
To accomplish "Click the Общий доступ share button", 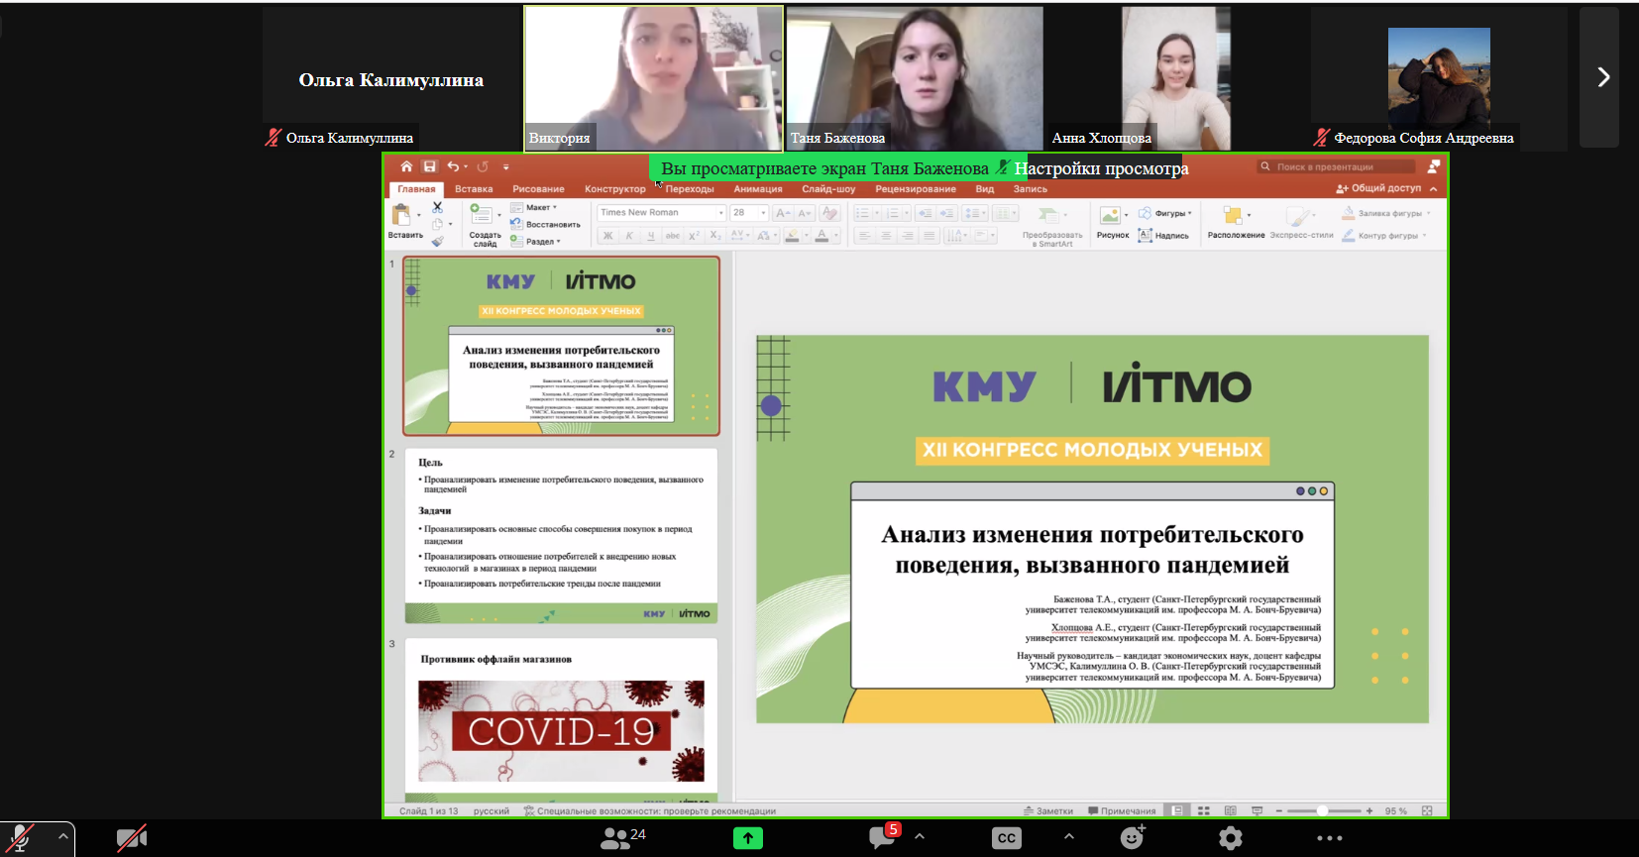I will (x=1378, y=188).
